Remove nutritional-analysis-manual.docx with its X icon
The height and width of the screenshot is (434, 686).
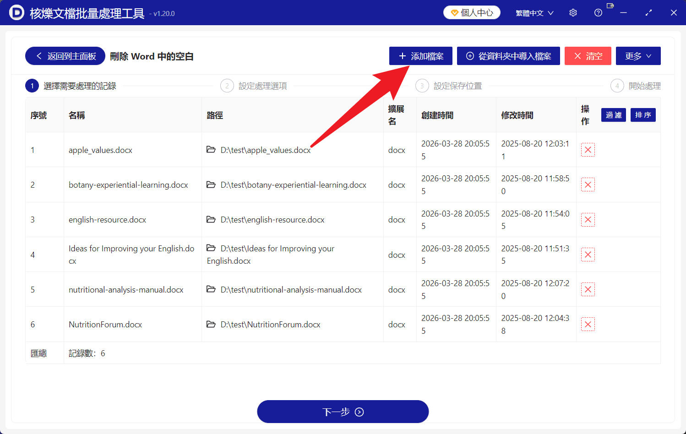[588, 289]
